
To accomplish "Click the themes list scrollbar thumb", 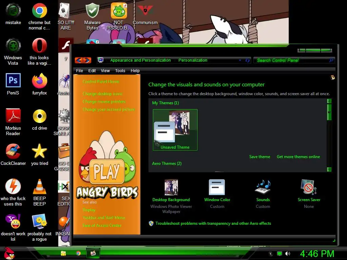I will point(329,112).
